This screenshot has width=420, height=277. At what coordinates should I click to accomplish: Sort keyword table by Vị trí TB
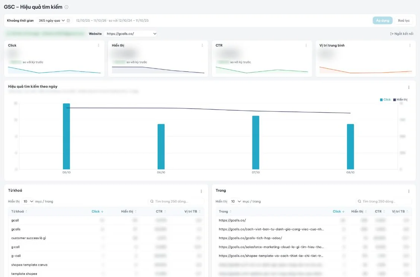pyautogui.click(x=192, y=212)
